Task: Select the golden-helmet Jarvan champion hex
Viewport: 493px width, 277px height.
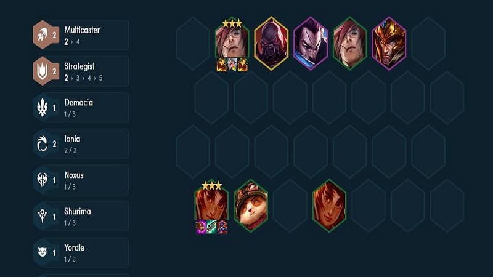Action: 389,43
